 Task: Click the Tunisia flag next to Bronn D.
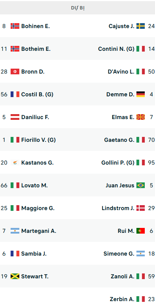tap(15, 72)
